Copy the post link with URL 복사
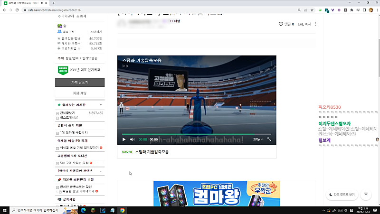Screen dimensions: 380x214 pyautogui.click(x=304, y=24)
